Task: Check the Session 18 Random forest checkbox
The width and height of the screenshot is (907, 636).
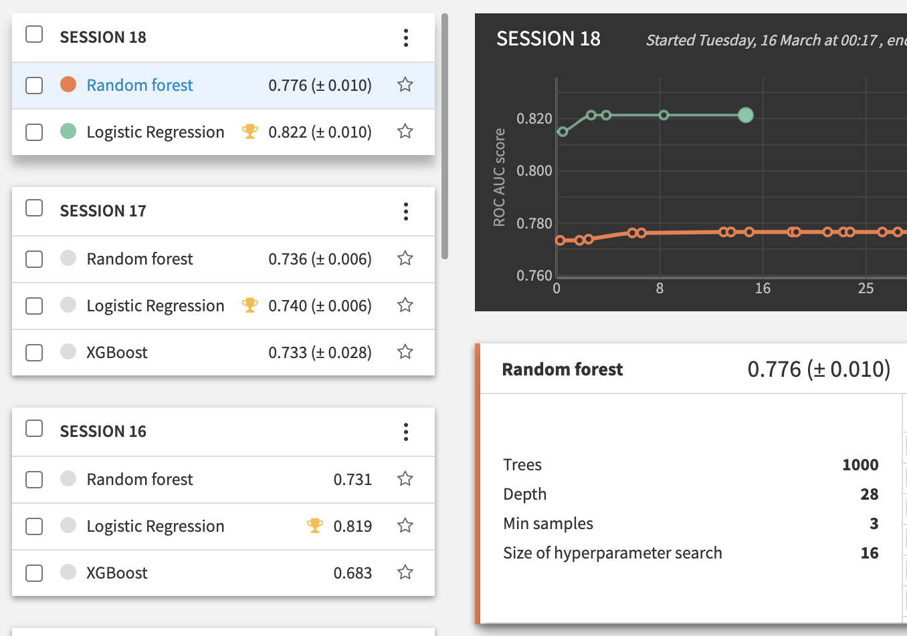Action: [x=34, y=86]
